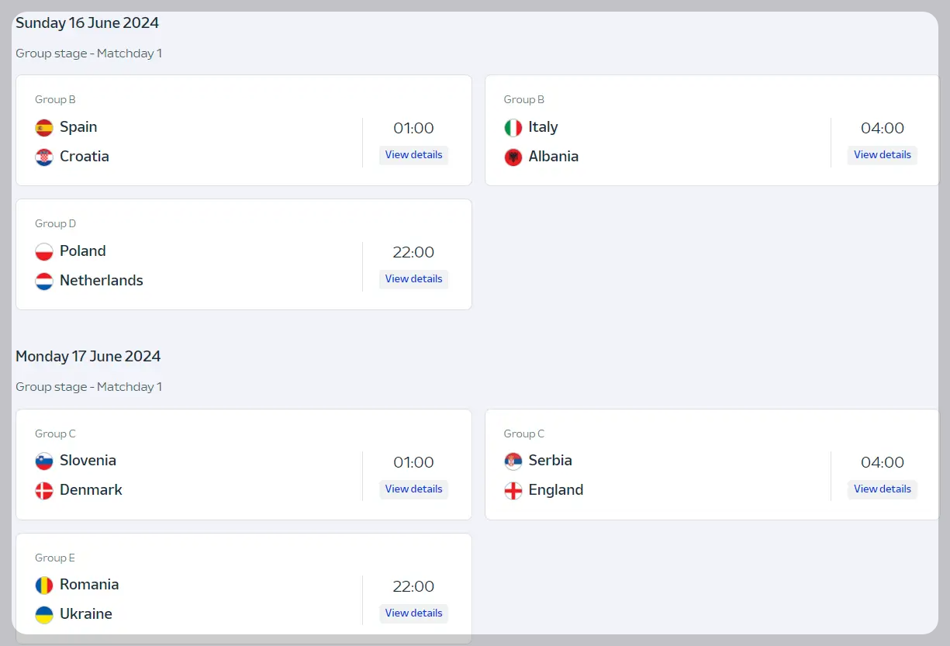Click the Albania flag icon
Screen dimensions: 950x646
pyautogui.click(x=513, y=157)
